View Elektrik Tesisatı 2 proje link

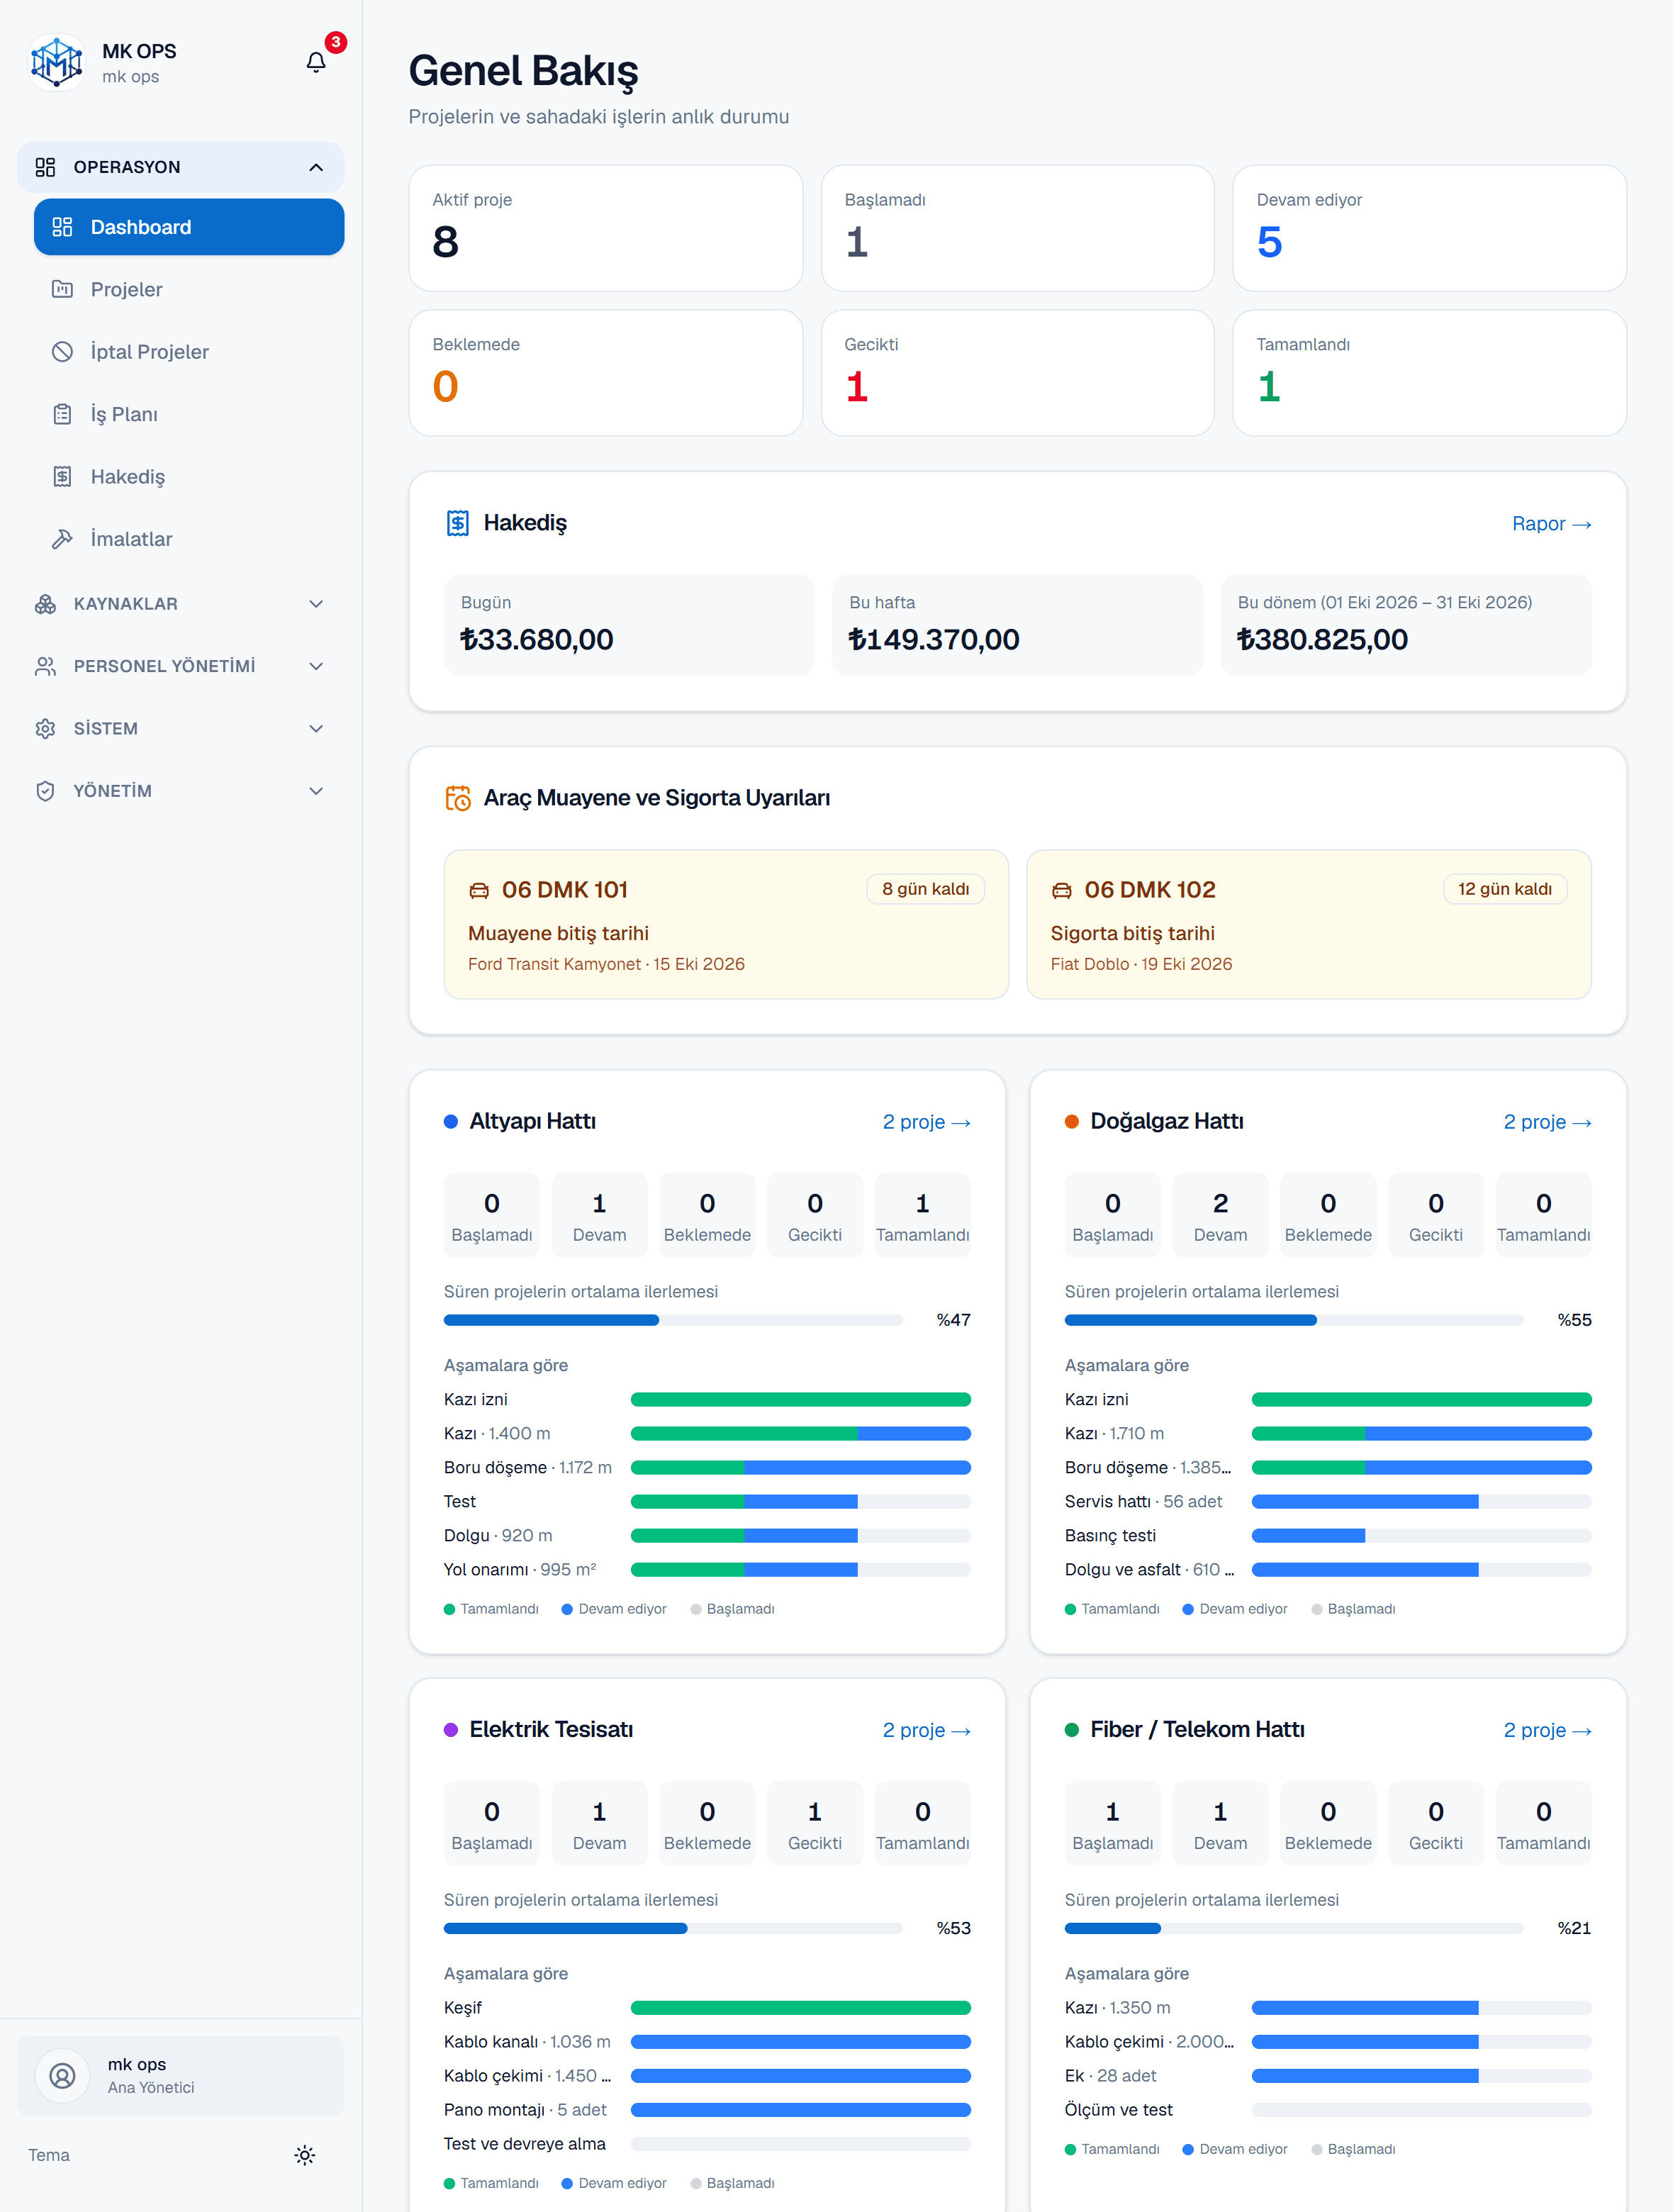click(x=926, y=1730)
